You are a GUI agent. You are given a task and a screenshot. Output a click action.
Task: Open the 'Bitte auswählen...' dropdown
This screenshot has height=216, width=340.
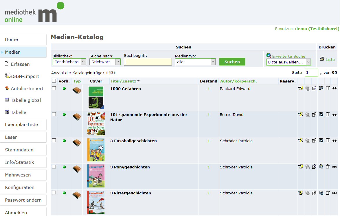pos(288,62)
